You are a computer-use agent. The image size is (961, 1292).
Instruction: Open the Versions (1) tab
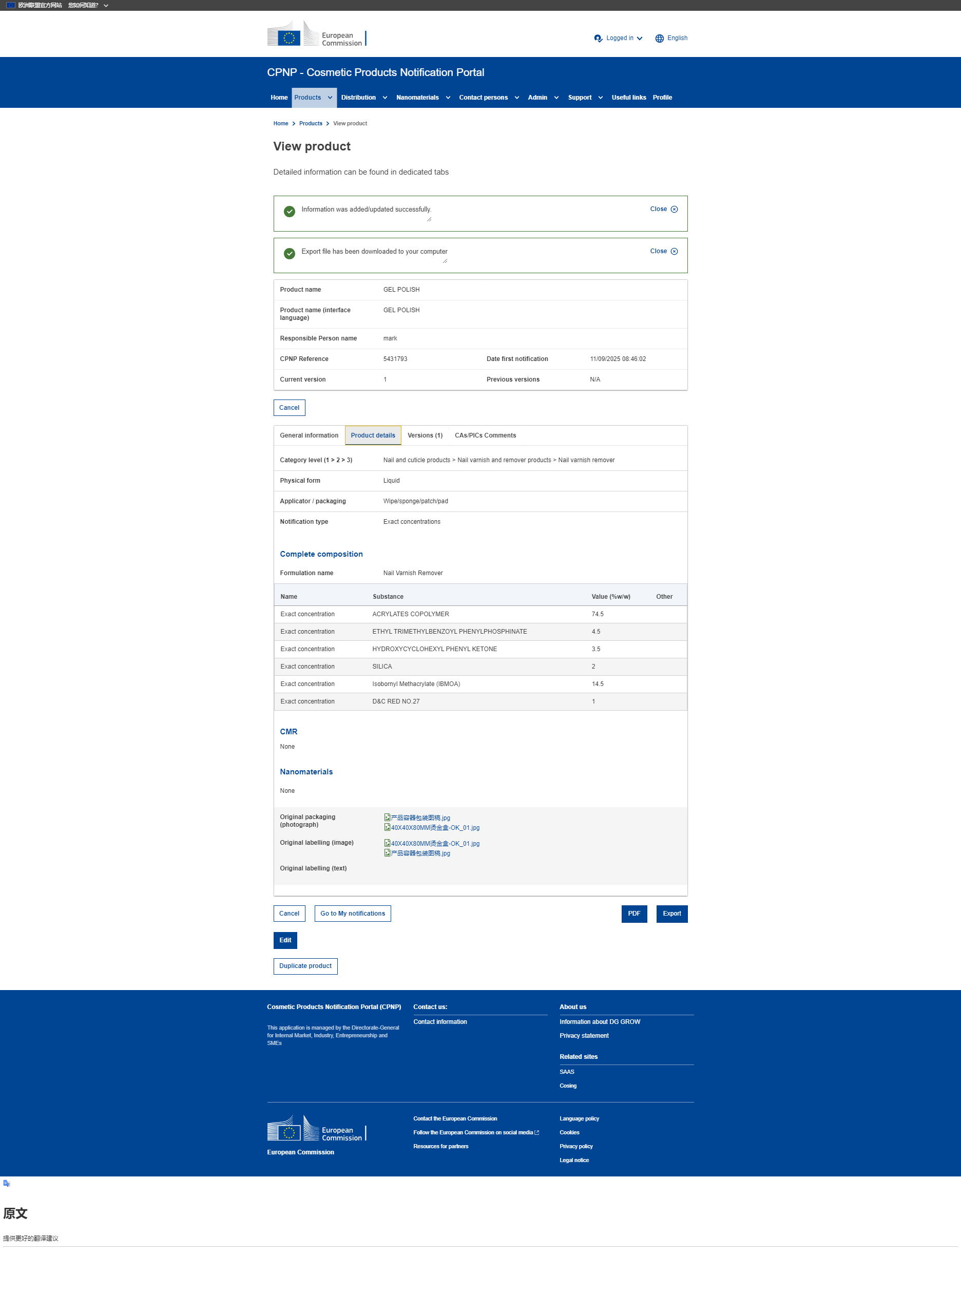pyautogui.click(x=425, y=435)
